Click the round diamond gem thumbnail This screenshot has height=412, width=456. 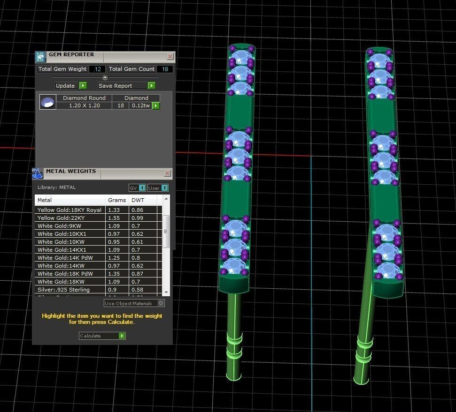[47, 102]
